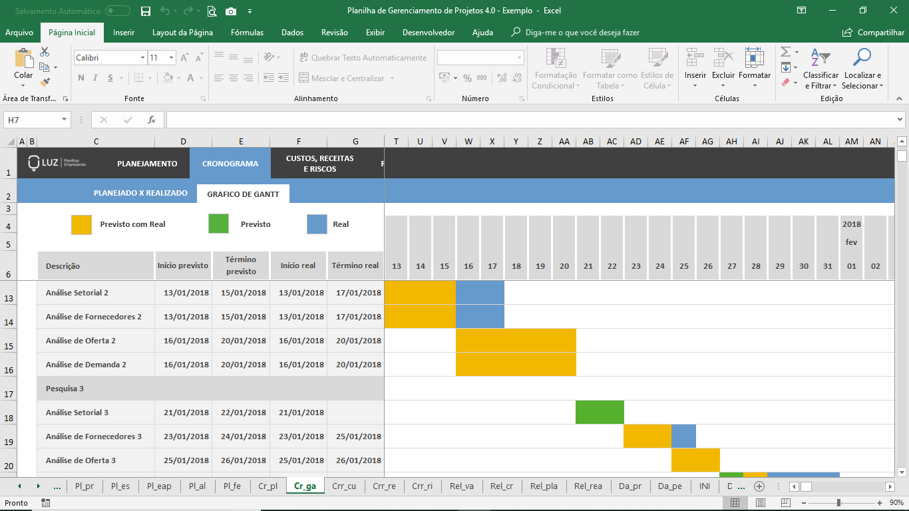This screenshot has width=909, height=511.
Task: Toggle Mesclar e Centralizar
Action: pos(342,79)
